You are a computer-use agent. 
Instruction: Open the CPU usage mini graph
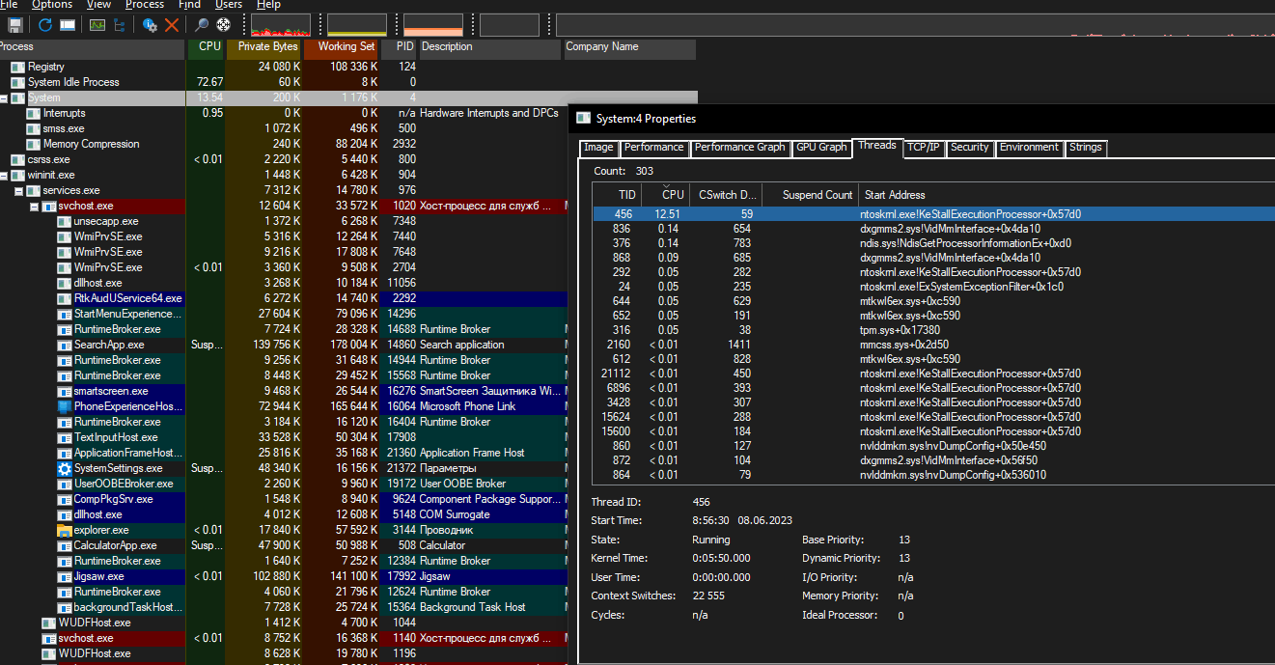click(281, 25)
